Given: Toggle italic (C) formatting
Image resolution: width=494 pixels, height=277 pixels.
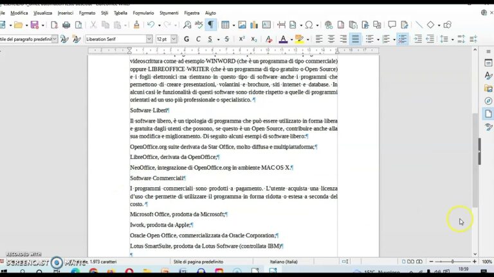Looking at the screenshot, I should [x=198, y=39].
